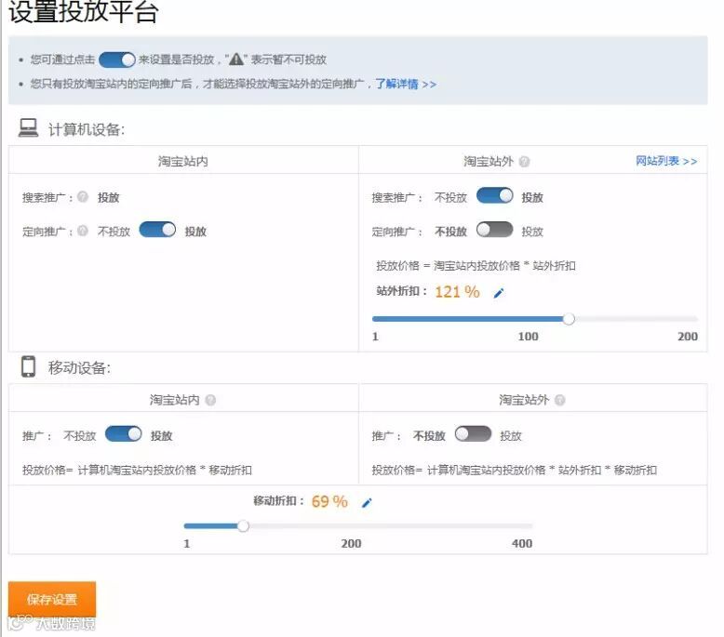724x637 pixels.
Task: Click the 保存设置 button
Action: pyautogui.click(x=52, y=599)
